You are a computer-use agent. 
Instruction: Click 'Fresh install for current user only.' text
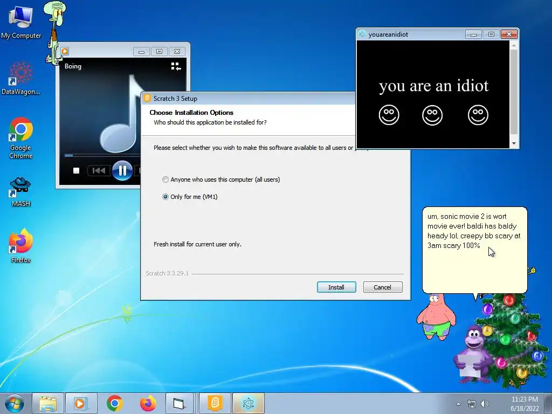[197, 244]
